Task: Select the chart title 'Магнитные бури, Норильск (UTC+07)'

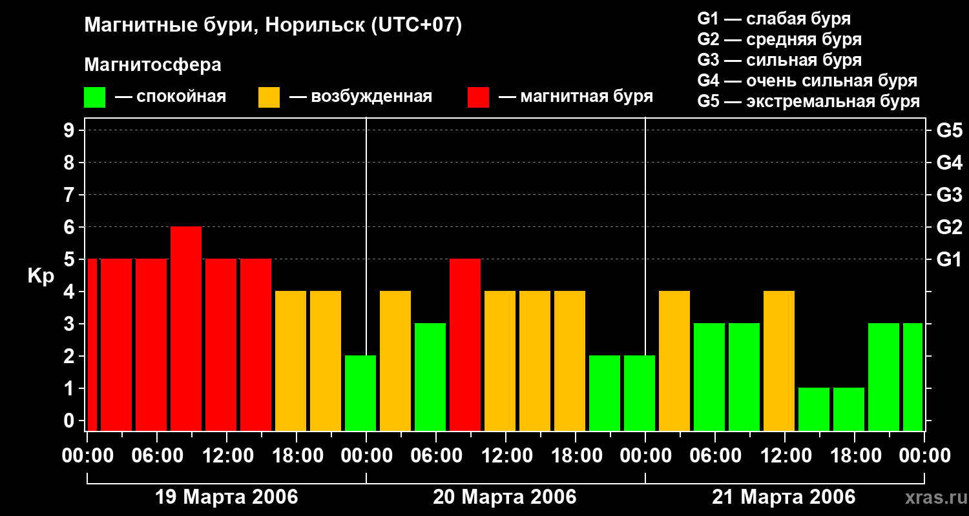Action: [x=273, y=26]
